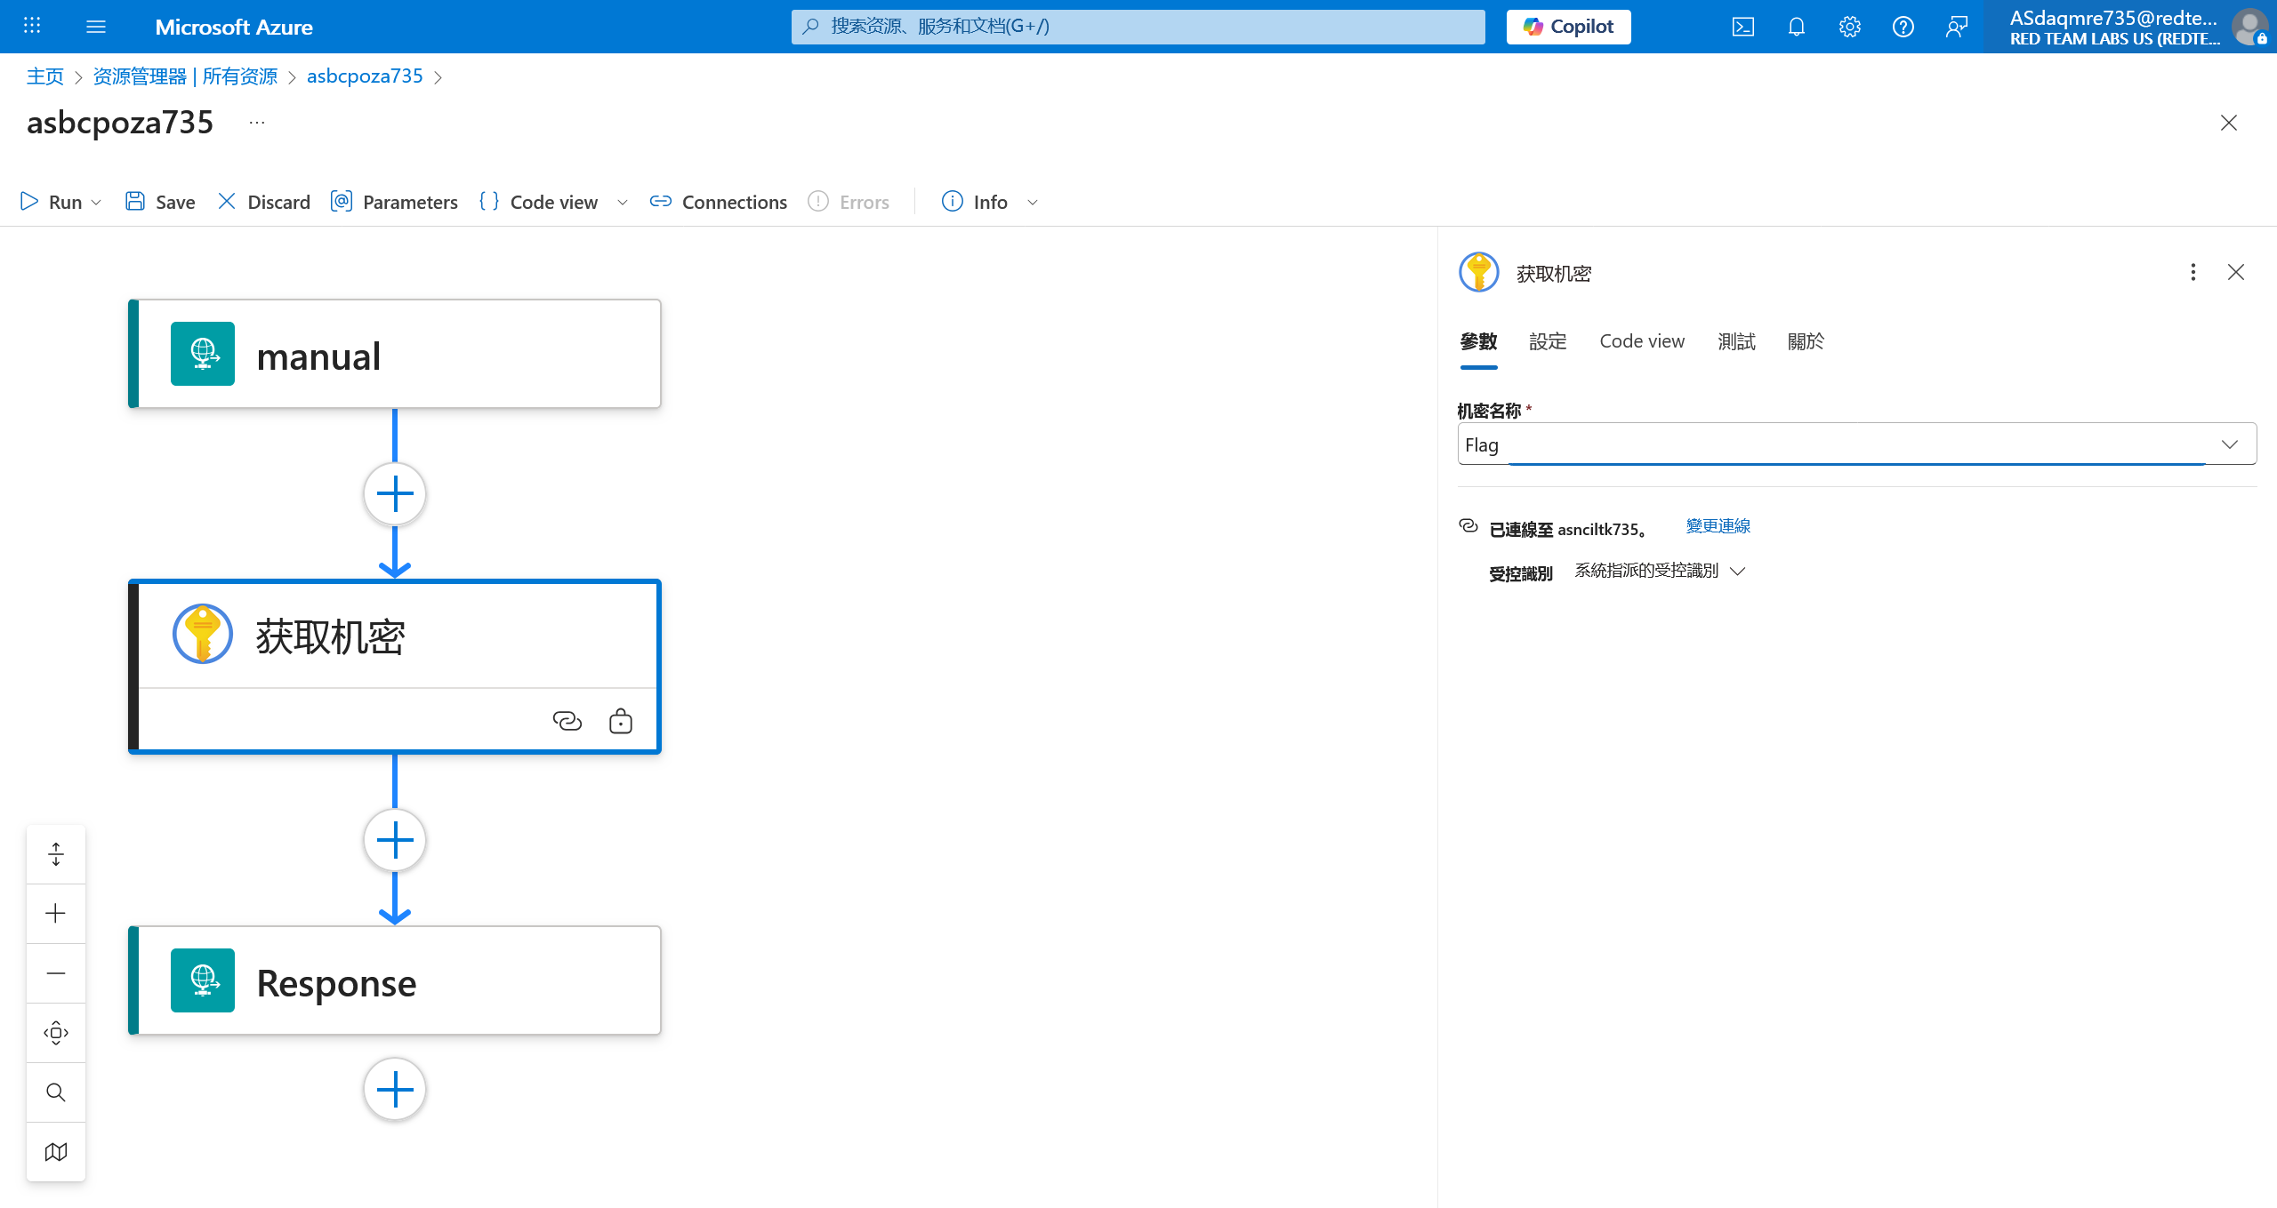
Task: Expand the 机密名称 Flag dropdown
Action: (x=2229, y=444)
